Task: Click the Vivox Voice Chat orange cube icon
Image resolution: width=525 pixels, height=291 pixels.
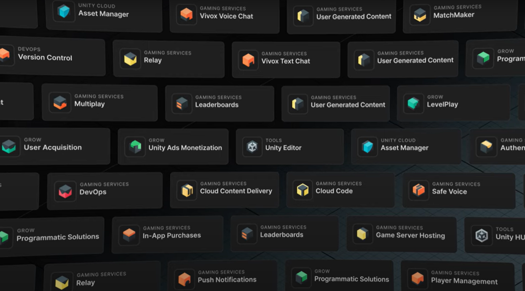Action: coord(186,14)
